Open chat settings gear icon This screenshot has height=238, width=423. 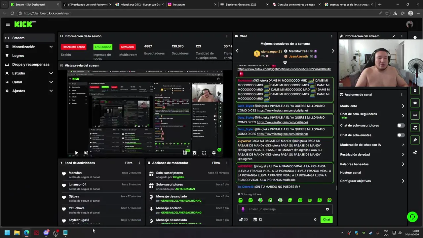[x=315, y=219]
